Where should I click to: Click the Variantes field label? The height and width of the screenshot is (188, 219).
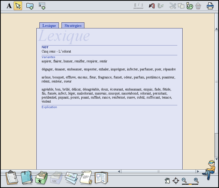point(48,57)
